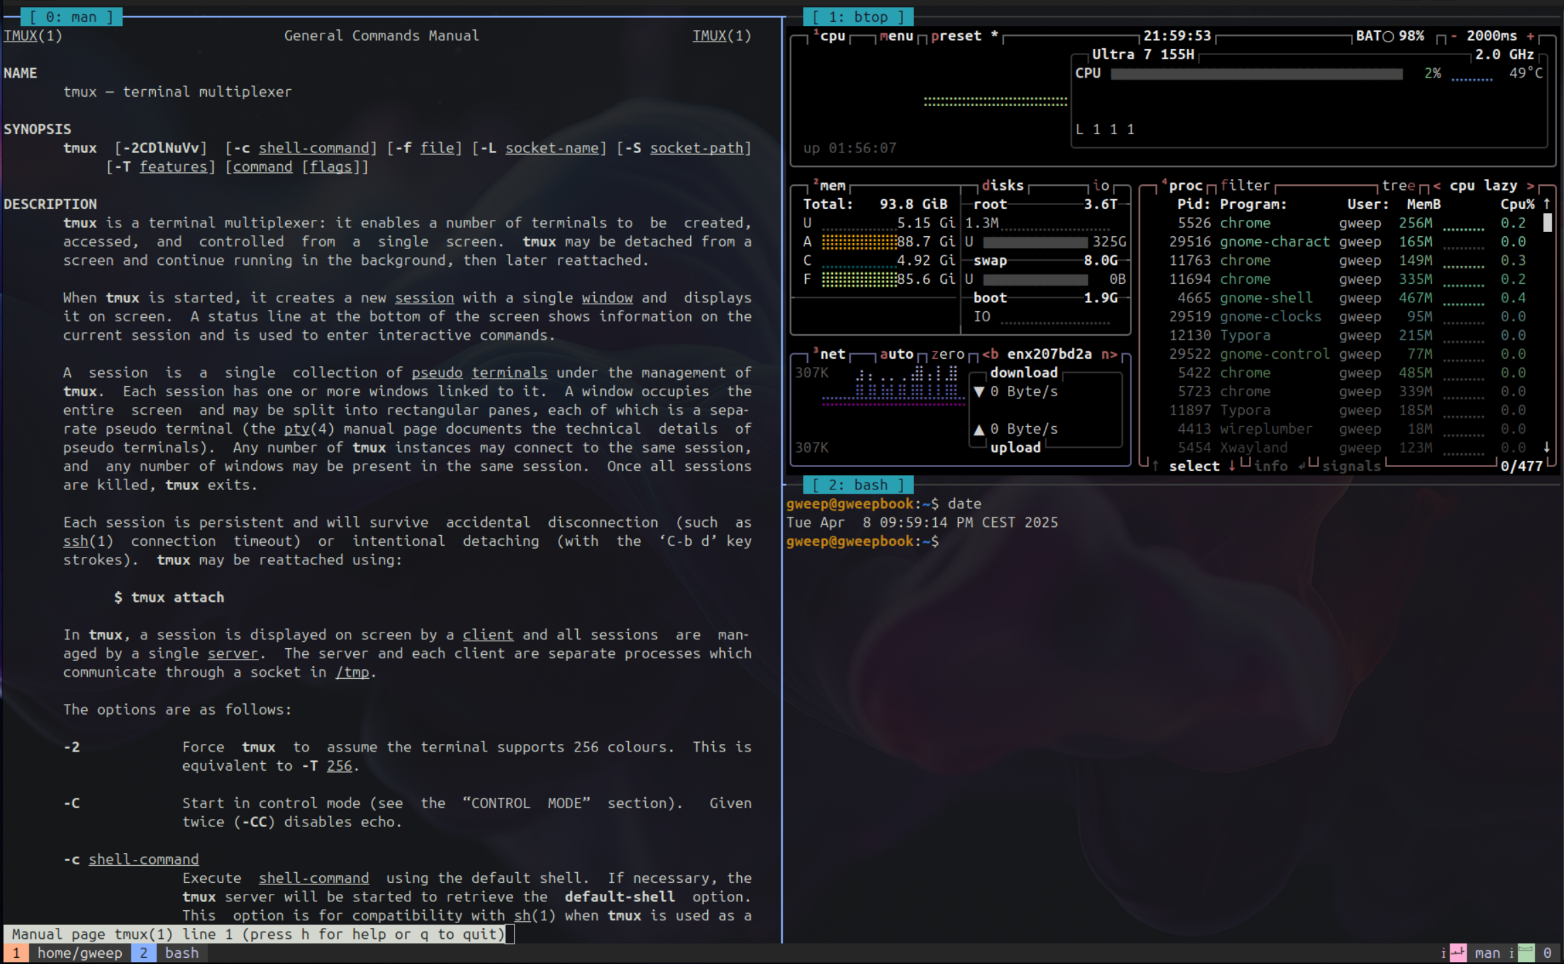Click the process list scrollbar thumb
Viewport: 1564px width, 964px height.
click(1547, 223)
